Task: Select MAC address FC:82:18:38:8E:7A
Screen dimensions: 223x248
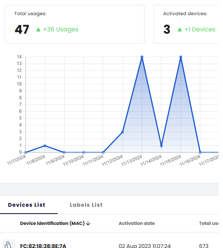Action: (43, 246)
